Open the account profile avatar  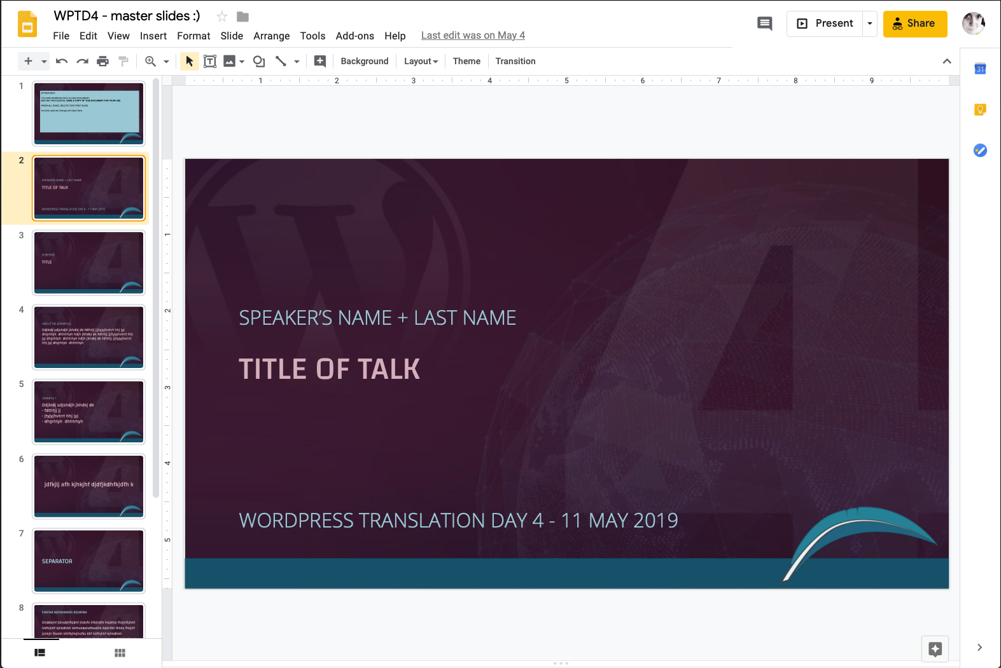(974, 24)
